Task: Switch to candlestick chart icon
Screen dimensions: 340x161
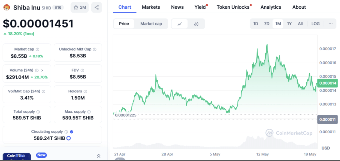Action: (196, 24)
